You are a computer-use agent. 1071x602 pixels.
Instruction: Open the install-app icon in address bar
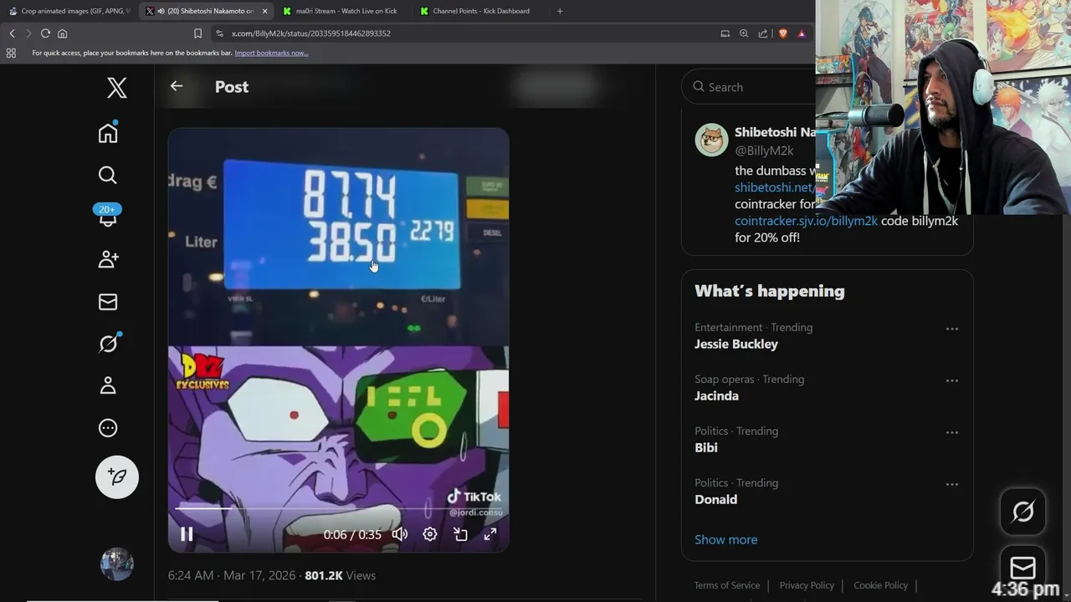pyautogui.click(x=725, y=33)
